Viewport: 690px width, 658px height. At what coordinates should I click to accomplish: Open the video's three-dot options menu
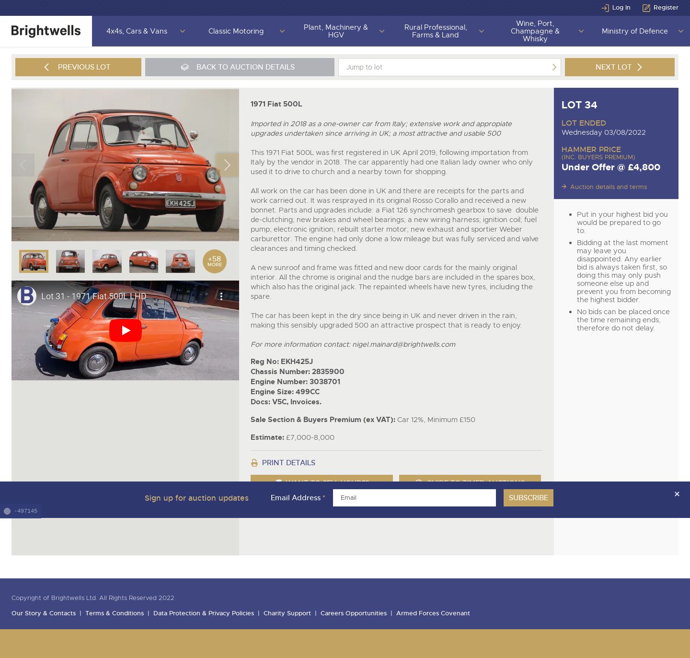(221, 296)
